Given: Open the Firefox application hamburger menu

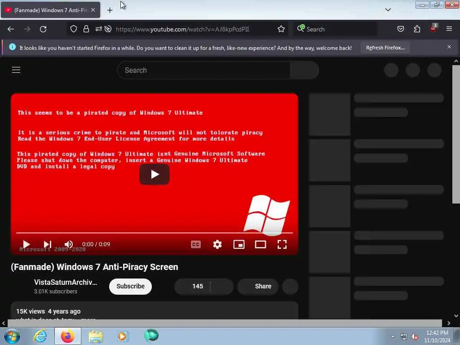Looking at the screenshot, I should point(449,29).
